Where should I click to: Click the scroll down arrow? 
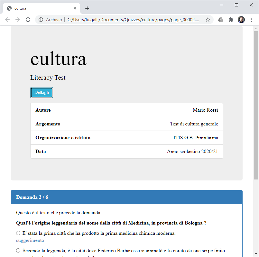(256, 254)
